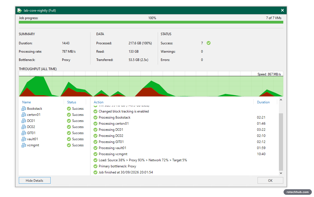Image resolution: width=314 pixels, height=197 pixels.
Task: Click the GIT01 VM icon
Action: pyautogui.click(x=24, y=133)
